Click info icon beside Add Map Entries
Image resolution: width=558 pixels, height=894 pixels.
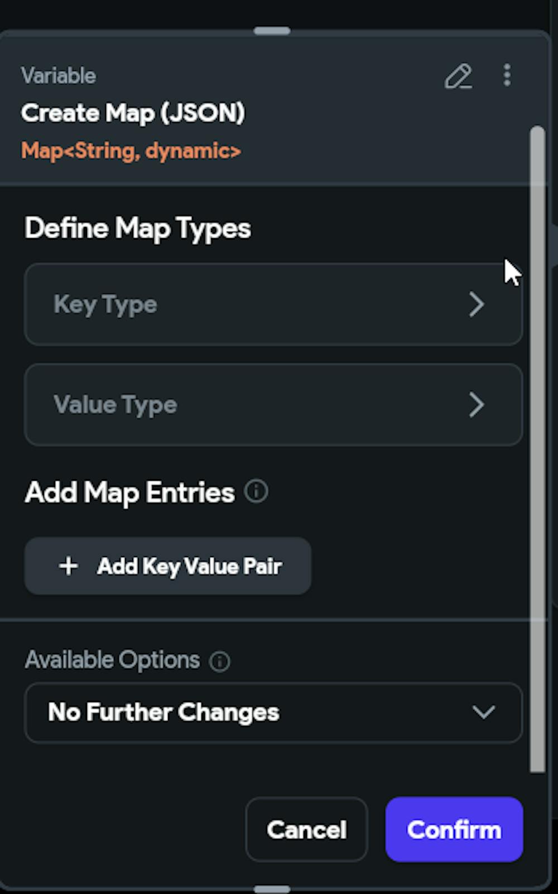pyautogui.click(x=257, y=491)
